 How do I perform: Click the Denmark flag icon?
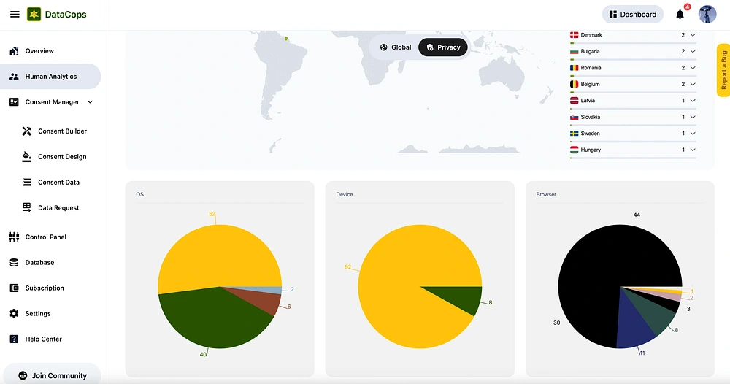pos(574,35)
